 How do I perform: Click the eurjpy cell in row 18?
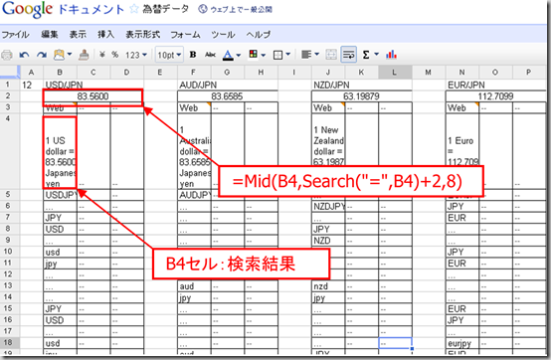[x=462, y=343]
